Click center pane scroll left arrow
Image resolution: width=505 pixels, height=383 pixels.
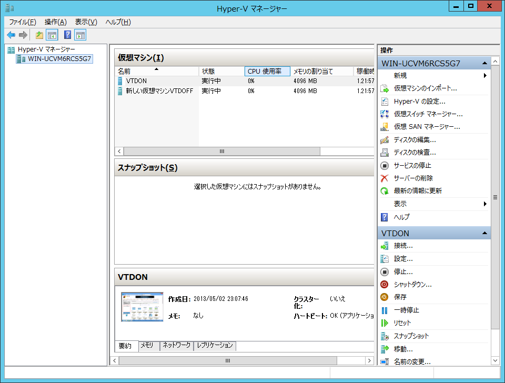coord(114,361)
